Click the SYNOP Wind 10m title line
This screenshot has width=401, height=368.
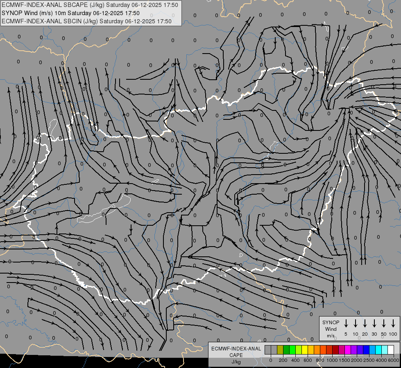coord(70,13)
